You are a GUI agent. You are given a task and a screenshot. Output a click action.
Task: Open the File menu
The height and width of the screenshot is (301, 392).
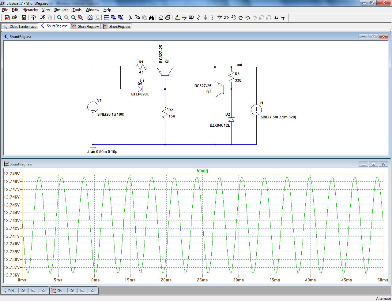(5, 10)
